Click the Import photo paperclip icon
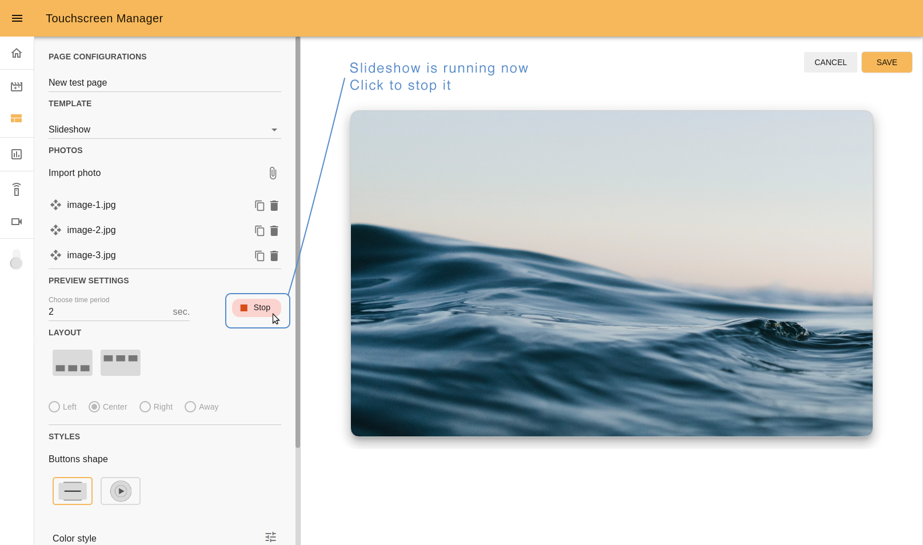The image size is (923, 545). coord(273,173)
